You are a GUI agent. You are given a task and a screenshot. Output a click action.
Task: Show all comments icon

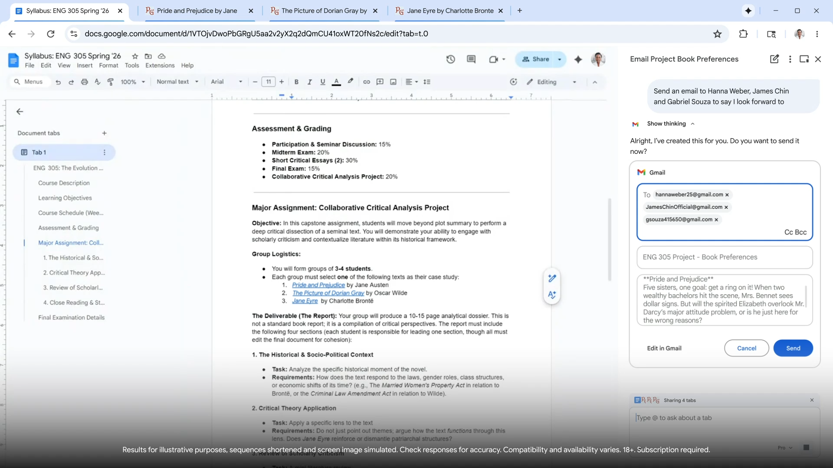[x=471, y=59]
